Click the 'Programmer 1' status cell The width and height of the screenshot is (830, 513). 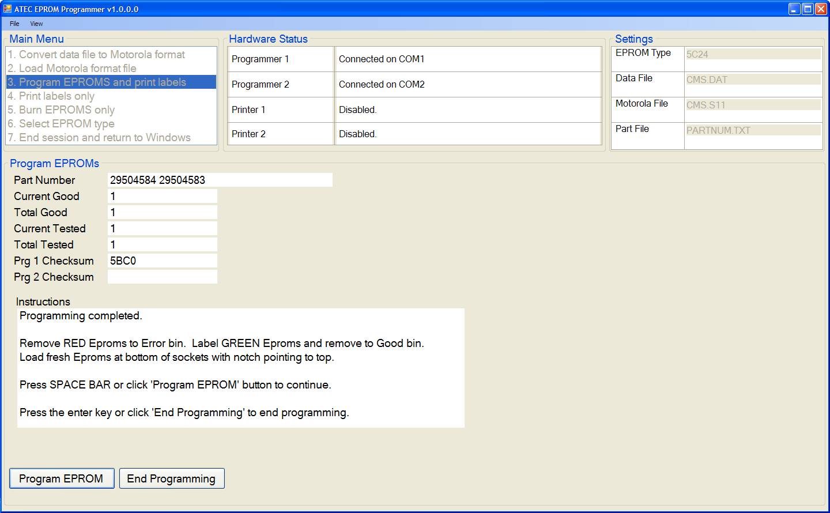(x=281, y=59)
